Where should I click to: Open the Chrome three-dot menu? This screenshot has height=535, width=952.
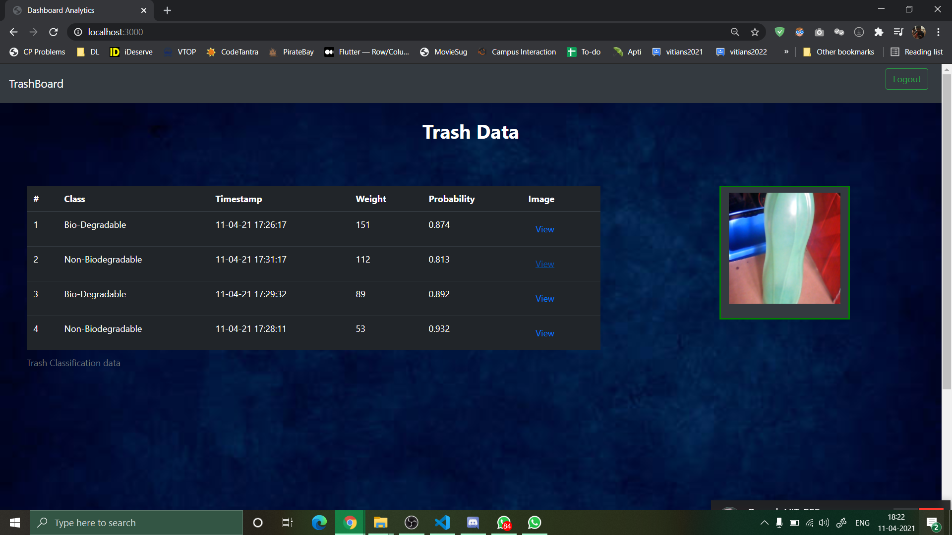click(938, 32)
